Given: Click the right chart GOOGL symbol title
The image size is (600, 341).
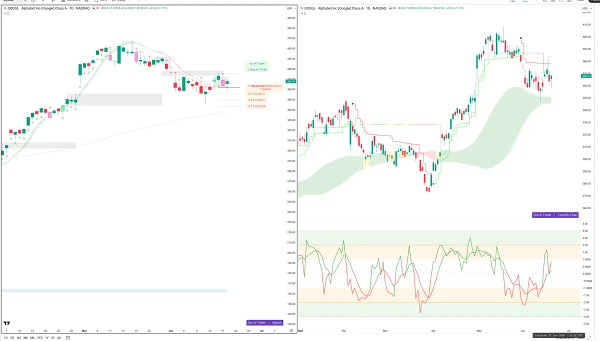Looking at the screenshot, I should 346,8.
